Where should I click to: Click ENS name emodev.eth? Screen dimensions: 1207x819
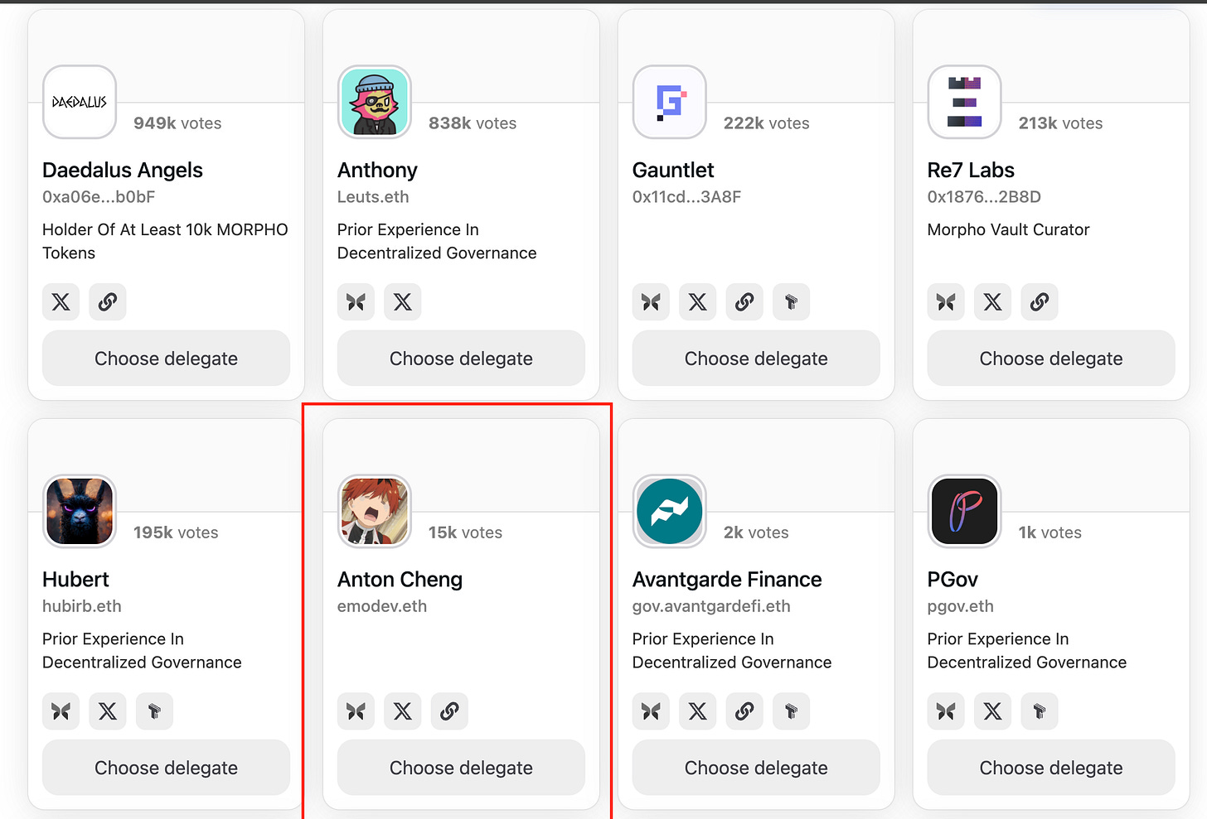(382, 606)
